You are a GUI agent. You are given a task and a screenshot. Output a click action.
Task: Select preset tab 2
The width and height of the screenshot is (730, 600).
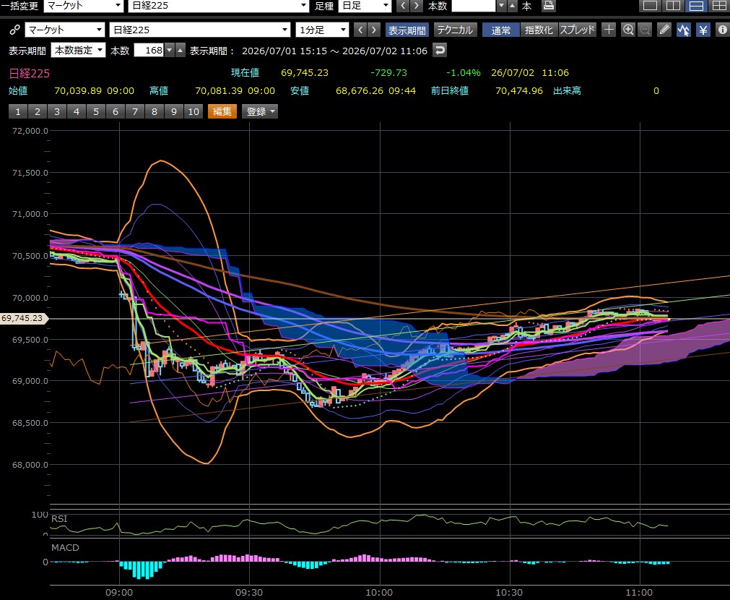coord(38,111)
